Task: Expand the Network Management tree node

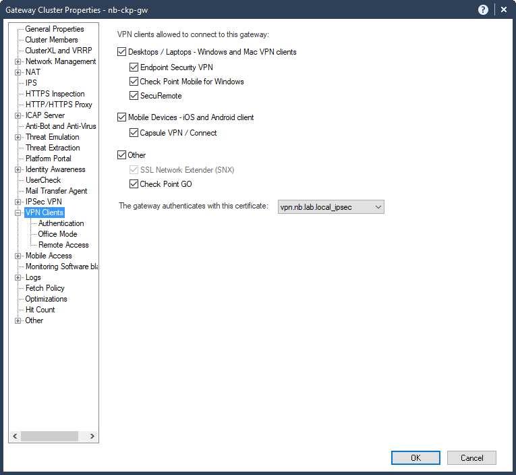Action: coord(18,61)
